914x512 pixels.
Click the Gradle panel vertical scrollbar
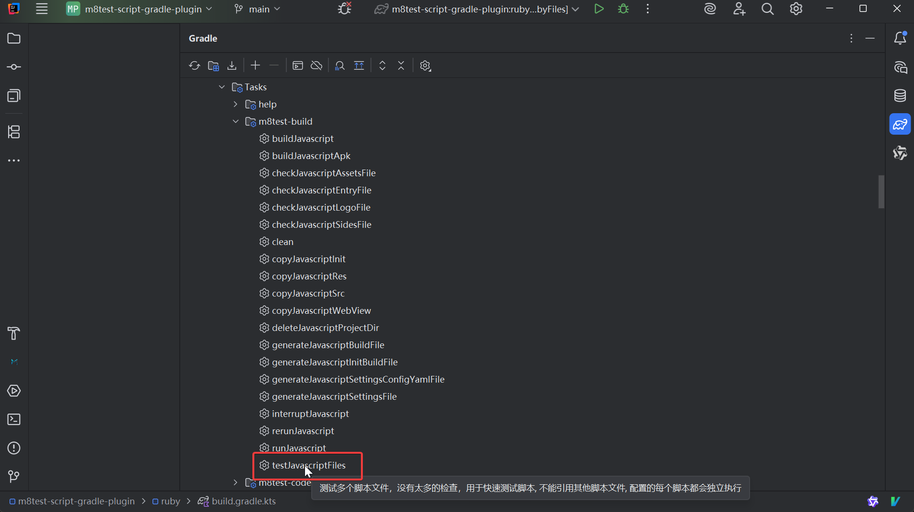click(x=881, y=192)
